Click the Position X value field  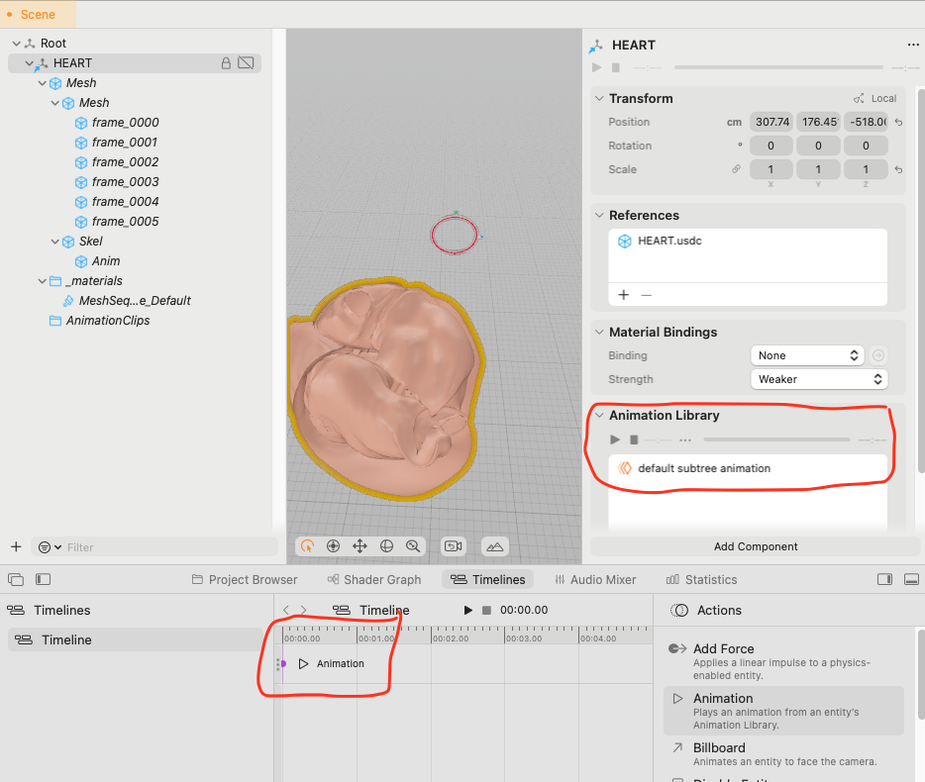(x=771, y=123)
